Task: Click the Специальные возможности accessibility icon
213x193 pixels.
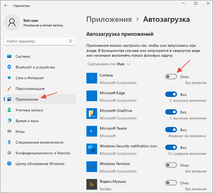Action: 9,142
